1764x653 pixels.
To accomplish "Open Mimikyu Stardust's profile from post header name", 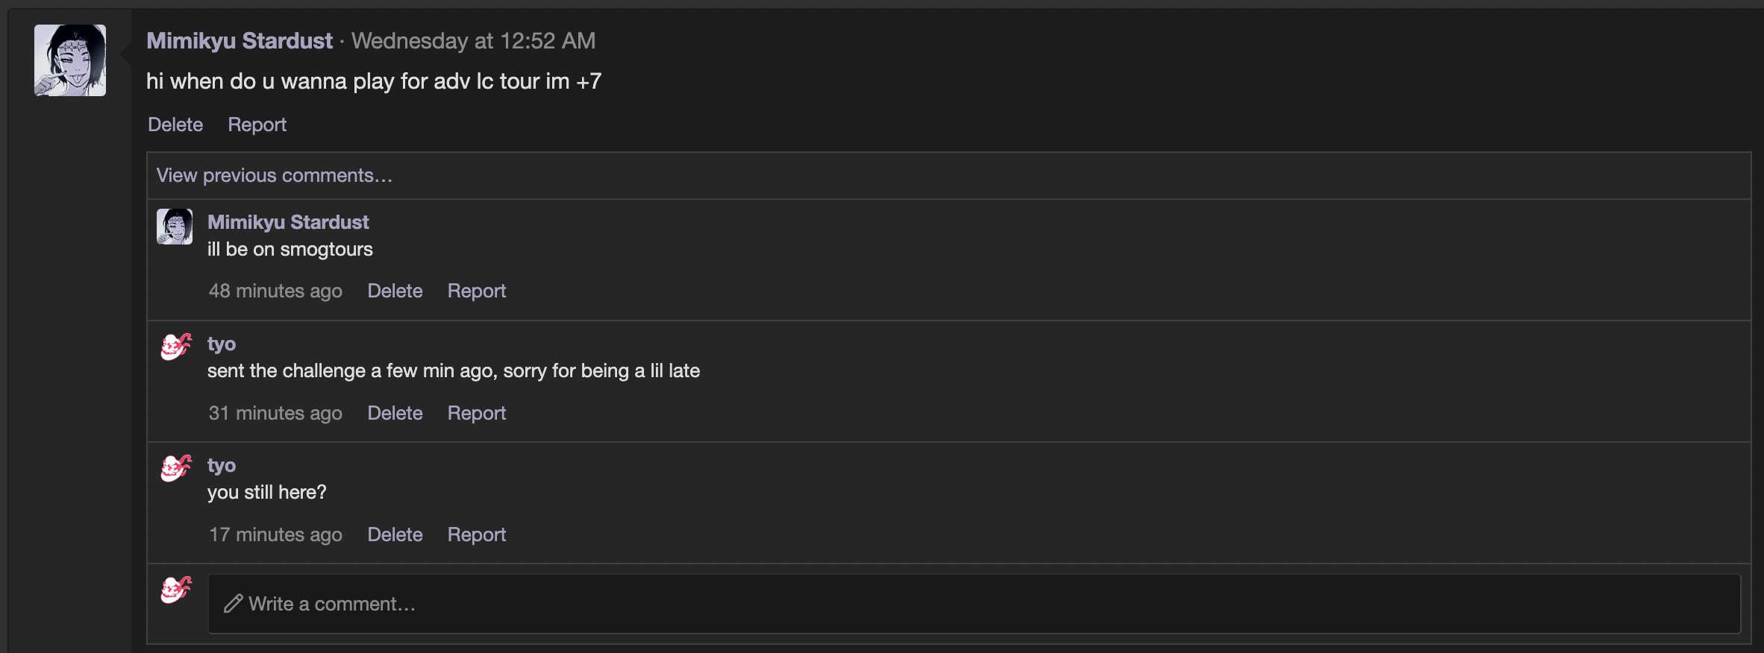I will (x=240, y=41).
